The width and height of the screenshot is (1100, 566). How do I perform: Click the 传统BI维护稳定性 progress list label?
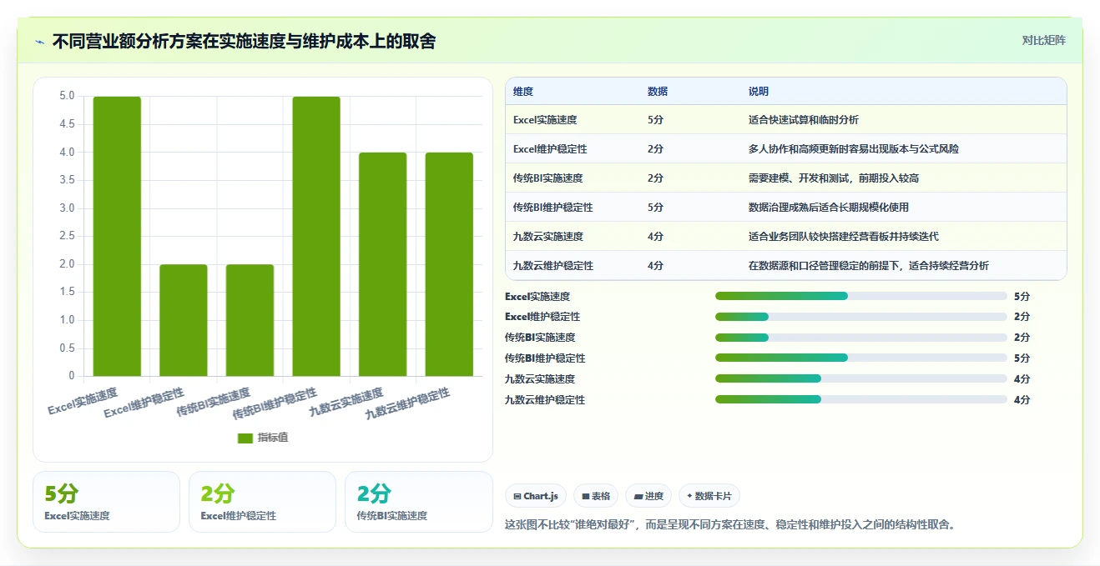(x=545, y=358)
